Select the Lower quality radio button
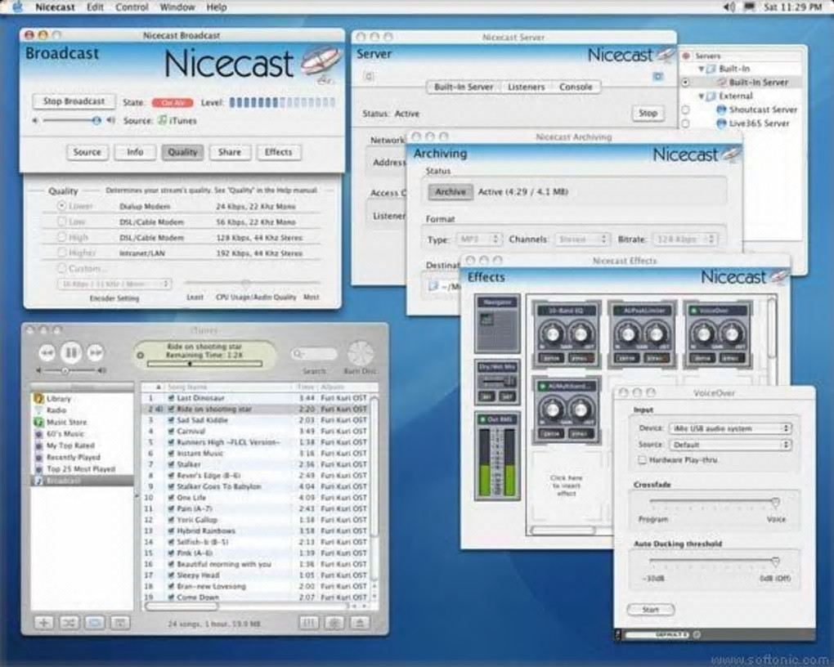Viewport: 834px width, 667px height. [61, 205]
